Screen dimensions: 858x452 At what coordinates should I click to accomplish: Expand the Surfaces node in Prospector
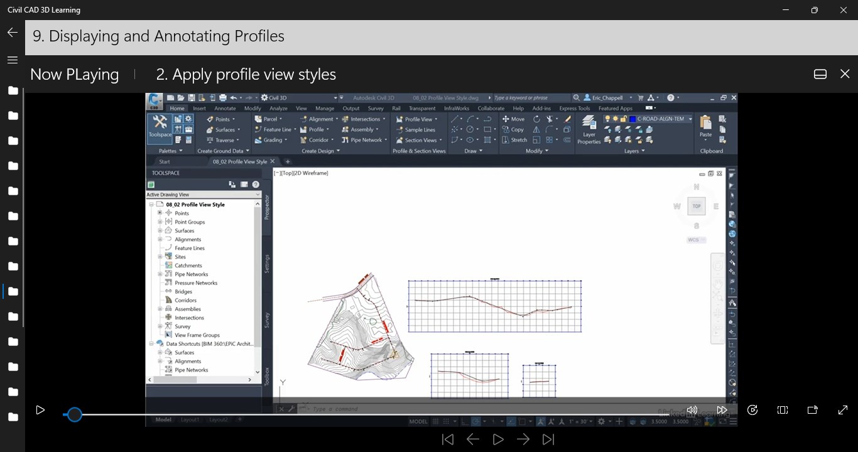point(160,230)
